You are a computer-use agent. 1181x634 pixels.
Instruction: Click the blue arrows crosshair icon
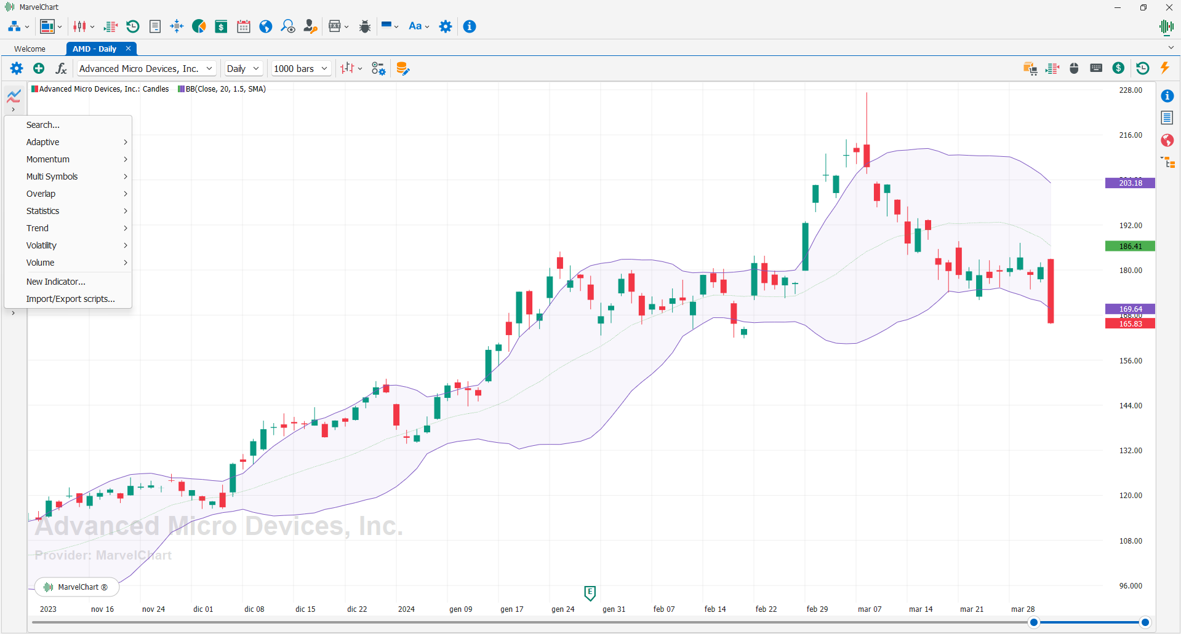177,26
